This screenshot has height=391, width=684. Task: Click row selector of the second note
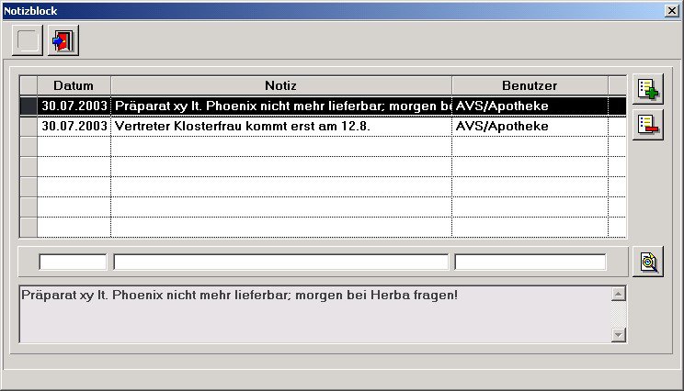coord(28,126)
